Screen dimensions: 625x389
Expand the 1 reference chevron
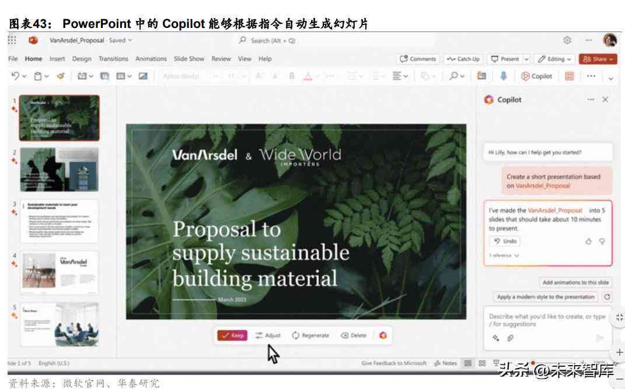point(516,256)
